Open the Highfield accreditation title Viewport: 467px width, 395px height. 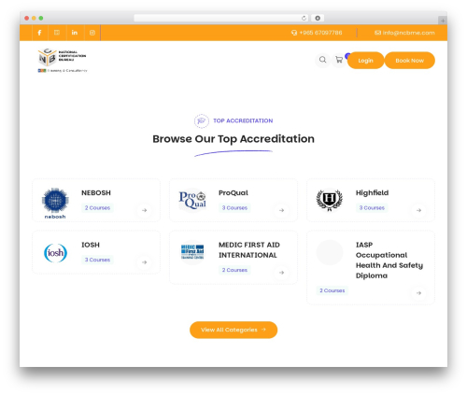tap(372, 193)
